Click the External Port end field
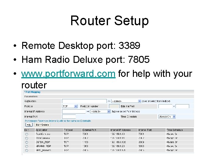 (182, 106)
